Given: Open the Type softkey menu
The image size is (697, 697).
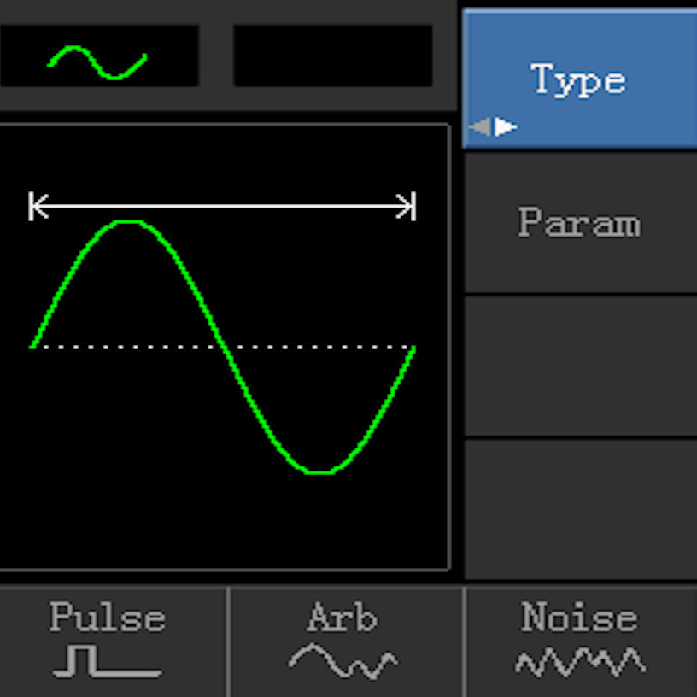Looking at the screenshot, I should click(579, 79).
